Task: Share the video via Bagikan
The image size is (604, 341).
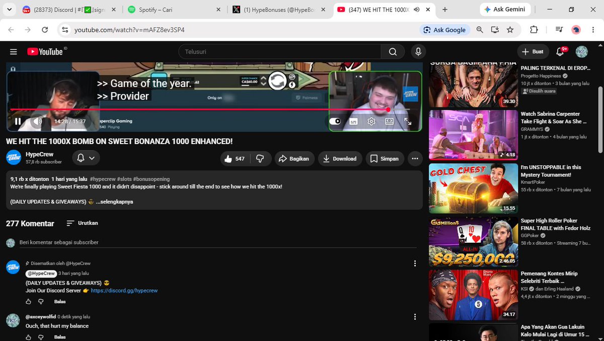Action: tap(295, 159)
